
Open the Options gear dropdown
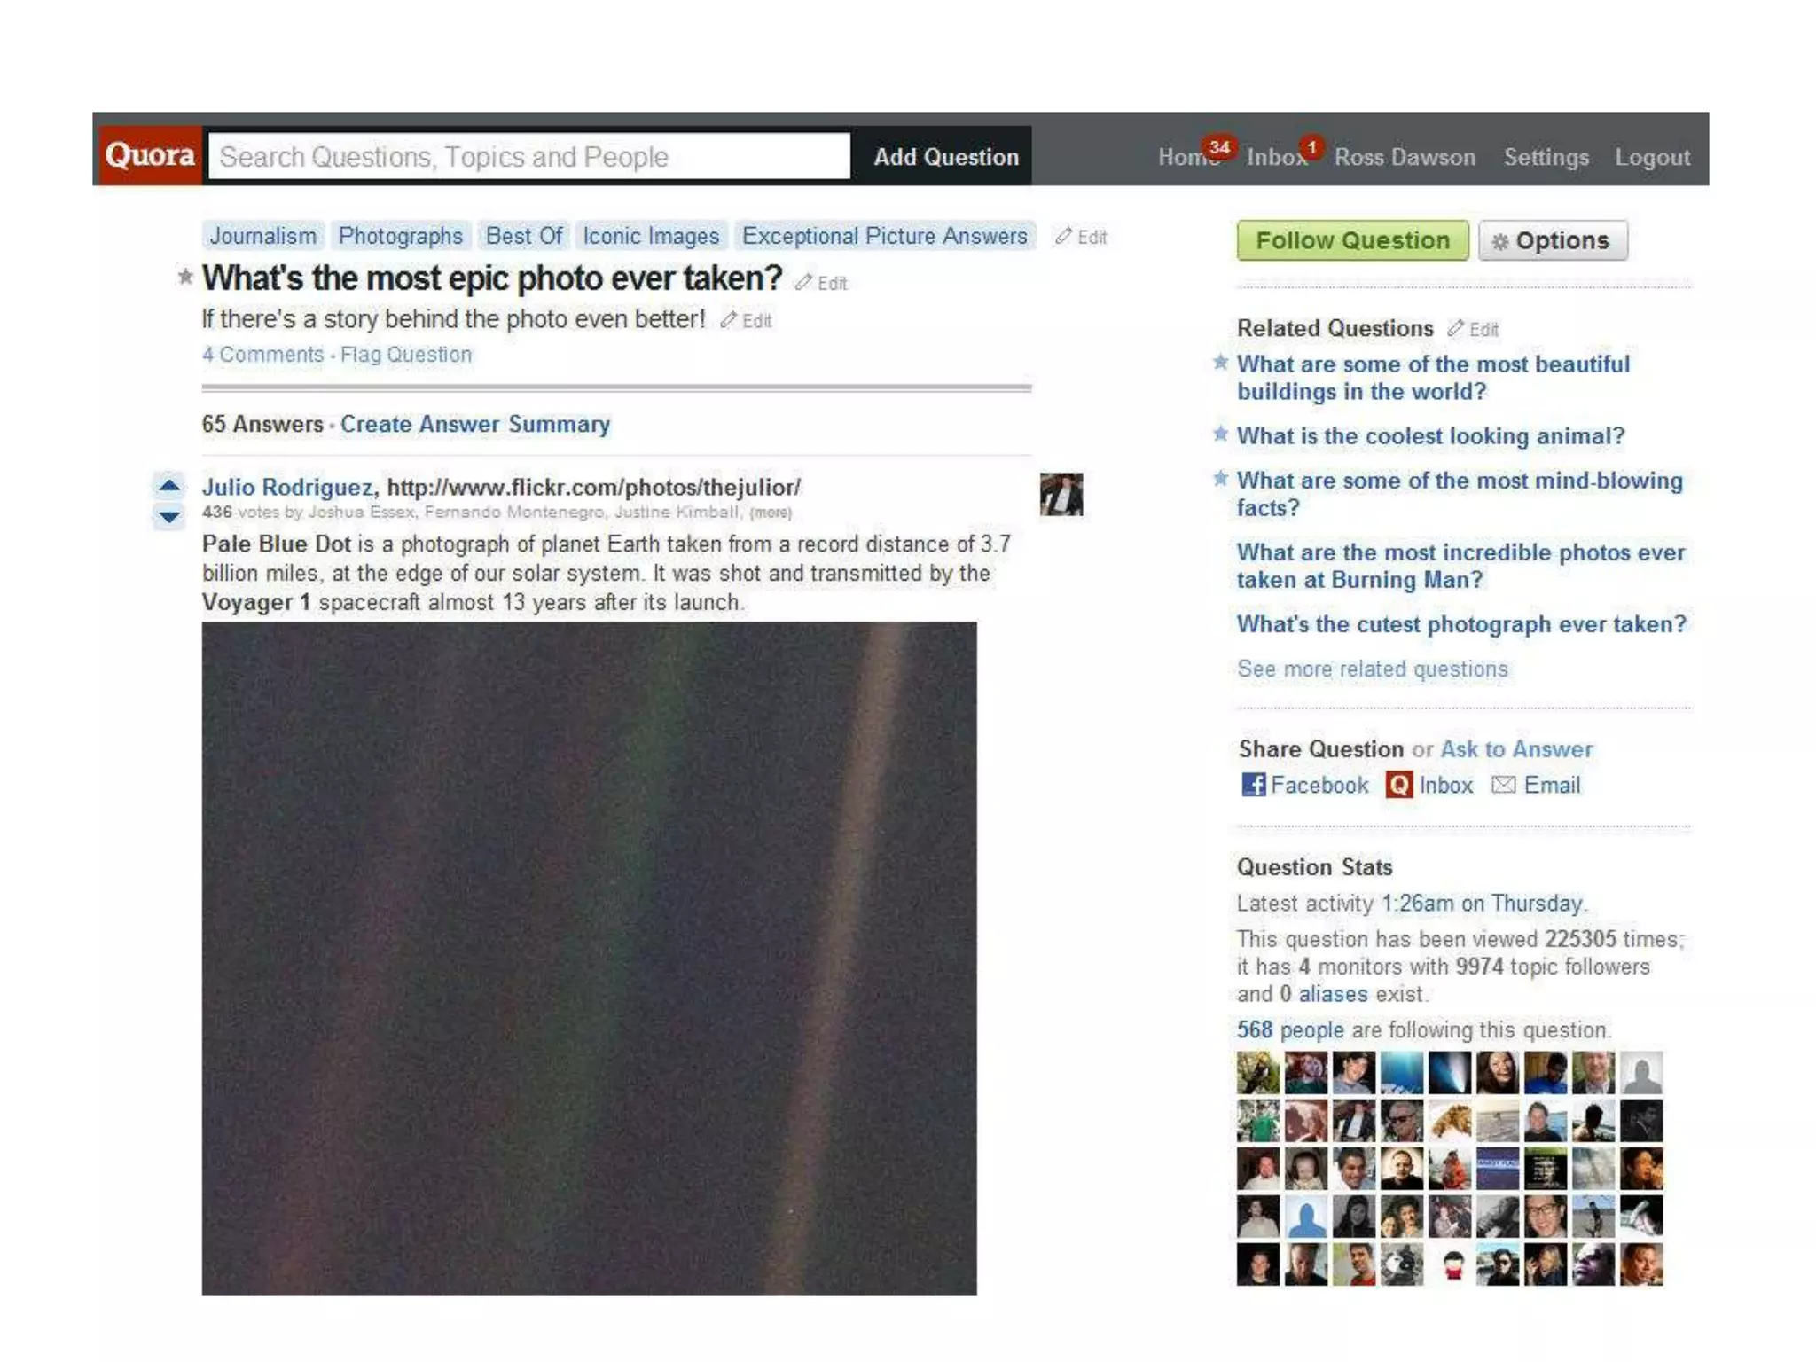[1553, 240]
